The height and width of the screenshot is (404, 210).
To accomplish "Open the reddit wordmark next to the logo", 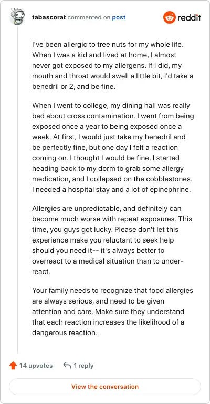I will tap(189, 17).
